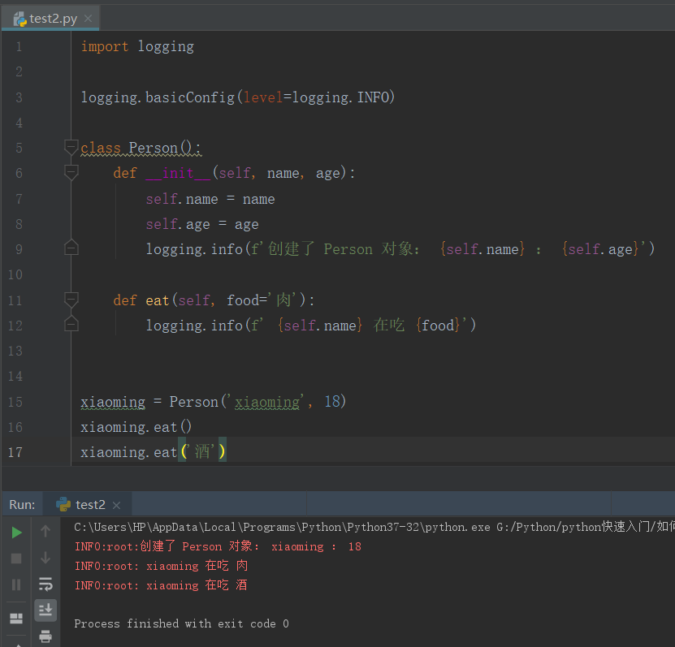Collapse the class Person block
This screenshot has width=675, height=647.
[x=71, y=147]
